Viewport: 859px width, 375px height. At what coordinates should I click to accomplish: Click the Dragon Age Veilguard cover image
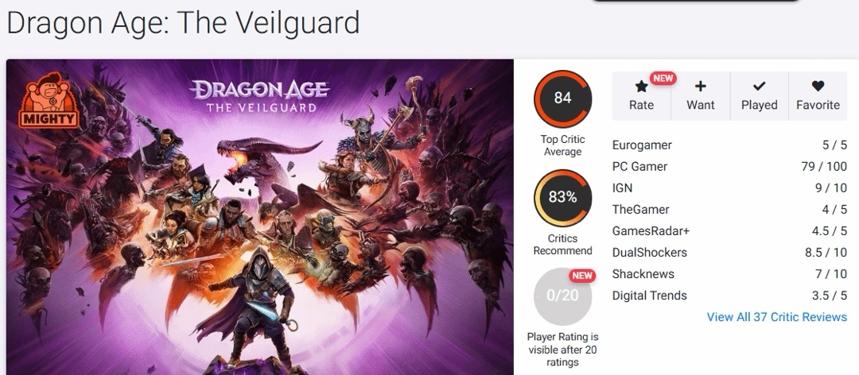click(260, 218)
